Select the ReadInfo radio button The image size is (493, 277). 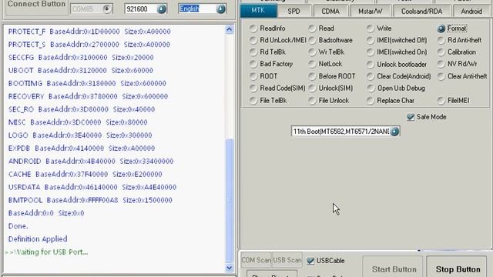[x=253, y=28]
